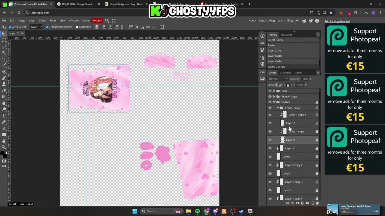
Task: Select the Eyedropper tool
Action: pyautogui.click(x=4, y=65)
